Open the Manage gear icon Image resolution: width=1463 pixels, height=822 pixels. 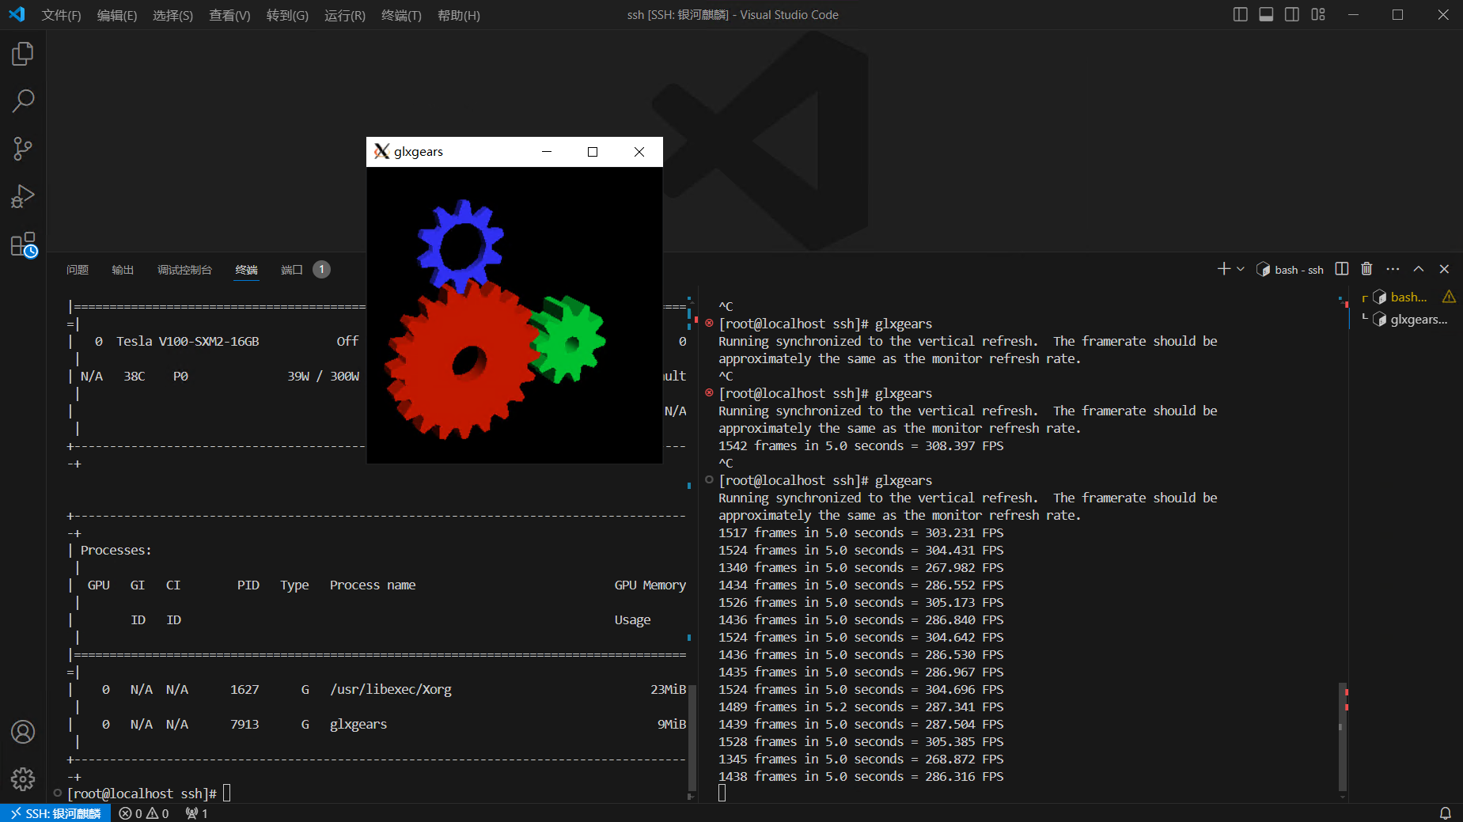pos(23,779)
